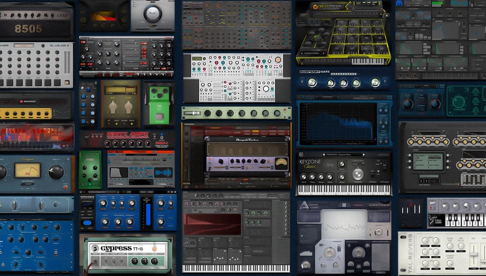Click the large teal dial on the teal plugin

tap(458, 102)
